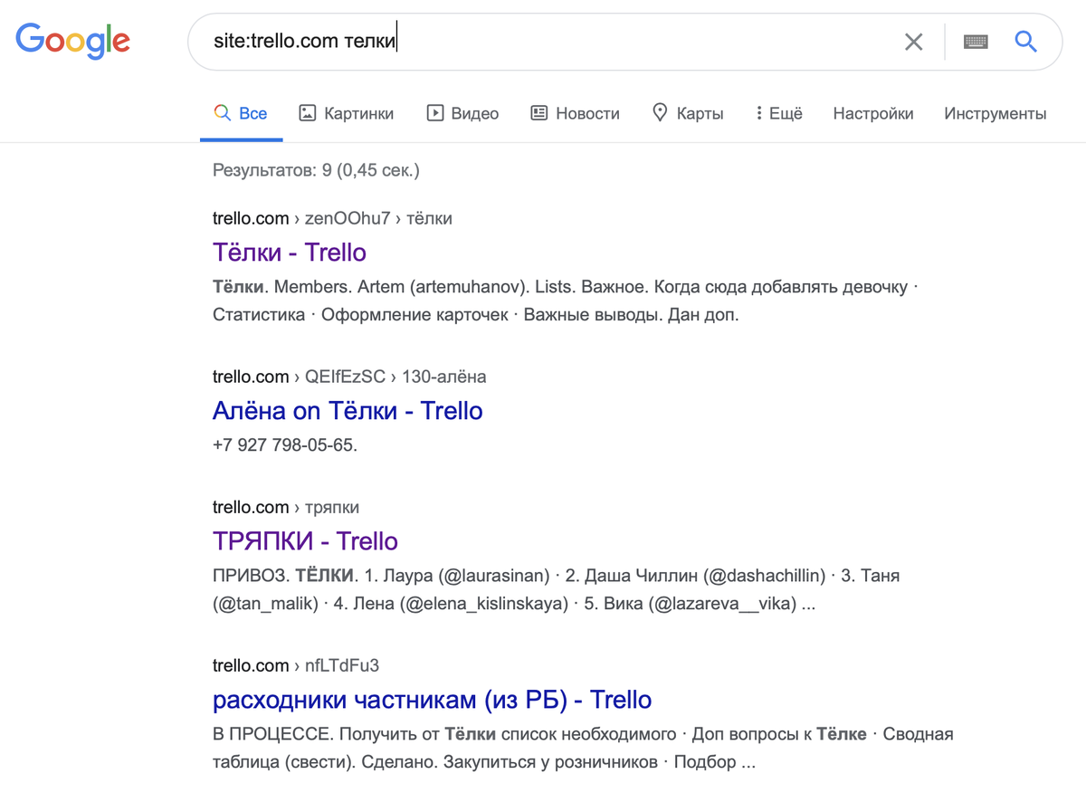
Task: Click the trello.com › zenOOhu7 breadcrumb
Action: click(x=331, y=218)
